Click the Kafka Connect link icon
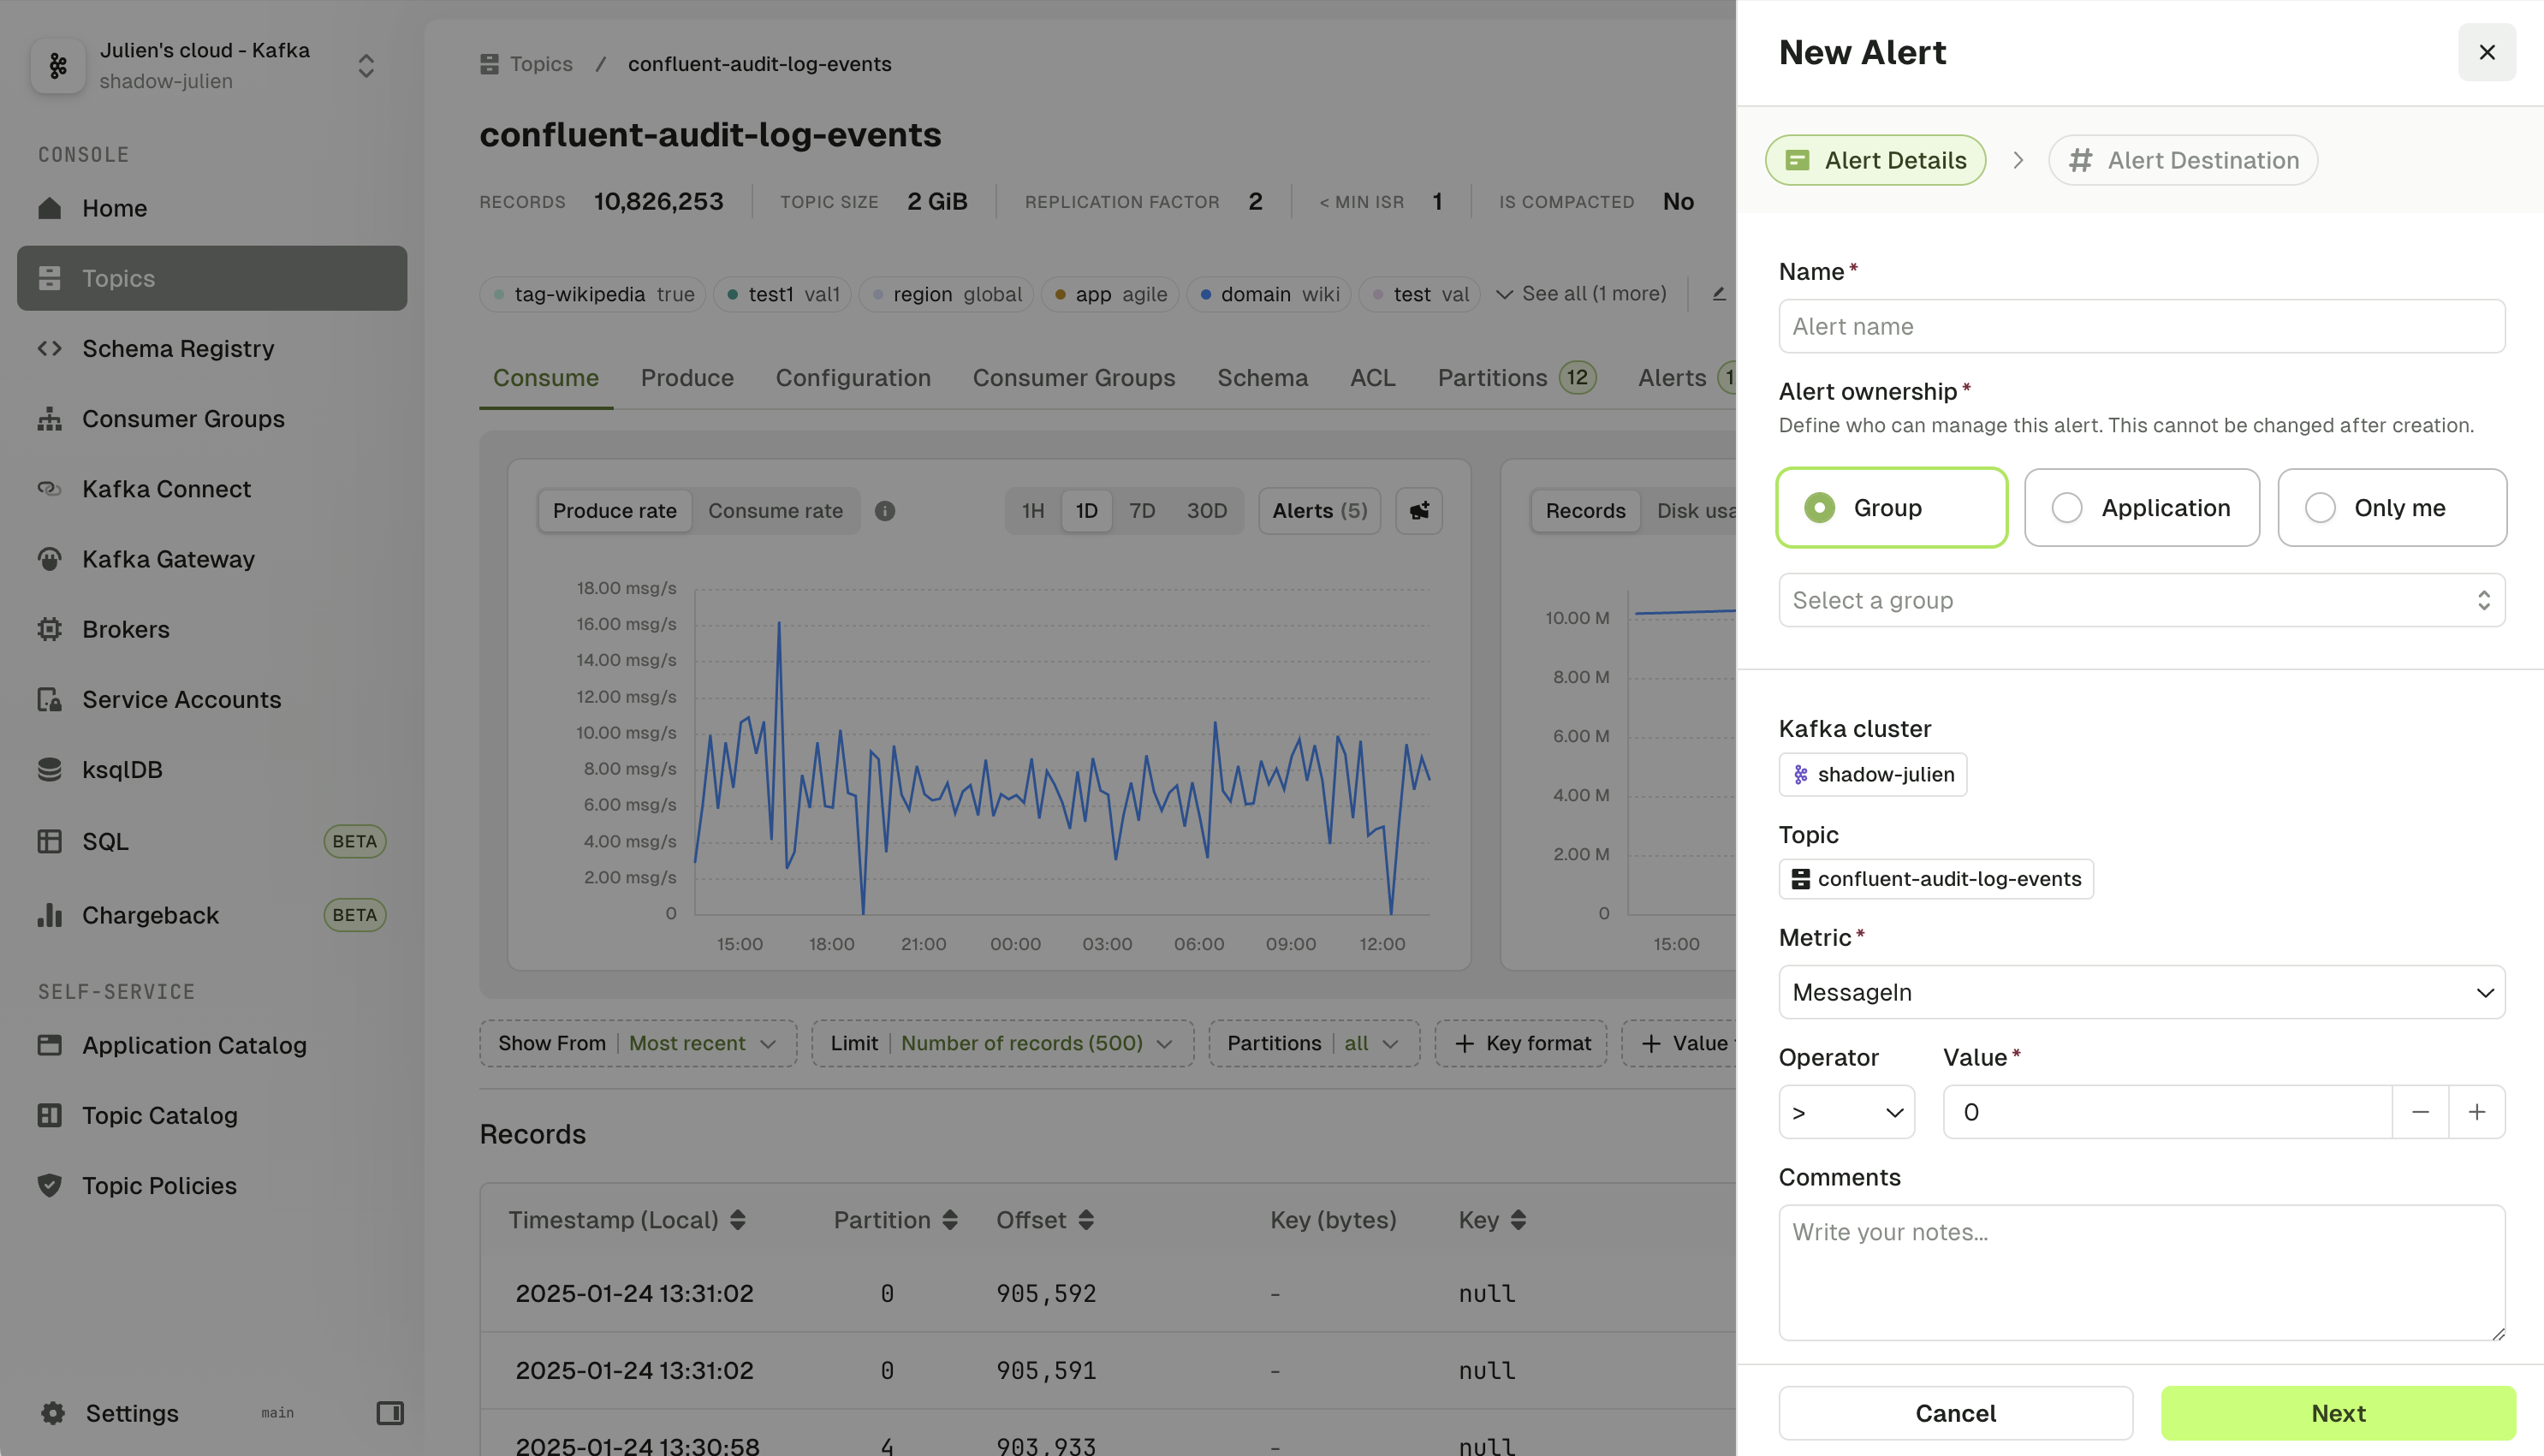Viewport: 2544px width, 1456px height. click(x=49, y=488)
